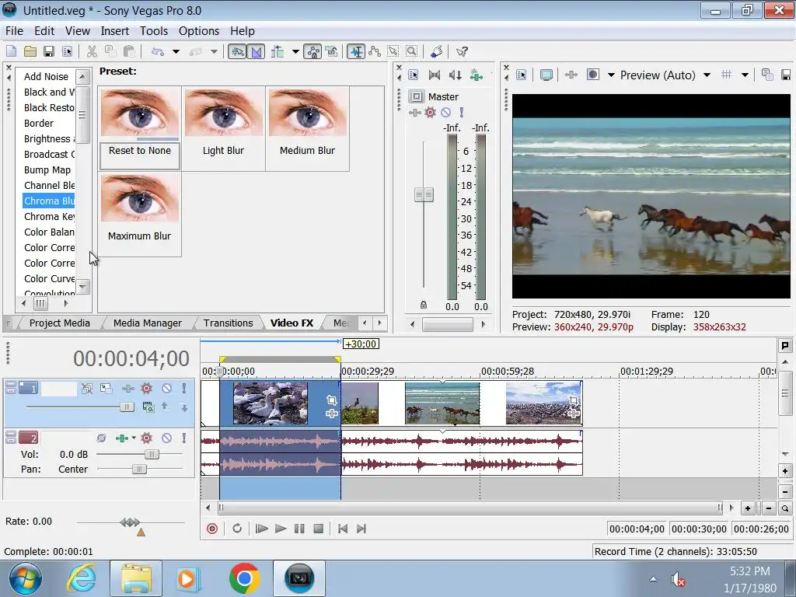Open Video Preview on external monitor icon
Screen dimensions: 796x597
point(546,75)
